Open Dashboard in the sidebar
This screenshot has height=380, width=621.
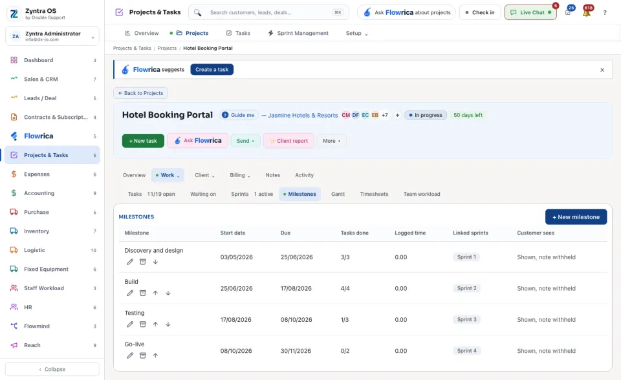[52, 60]
